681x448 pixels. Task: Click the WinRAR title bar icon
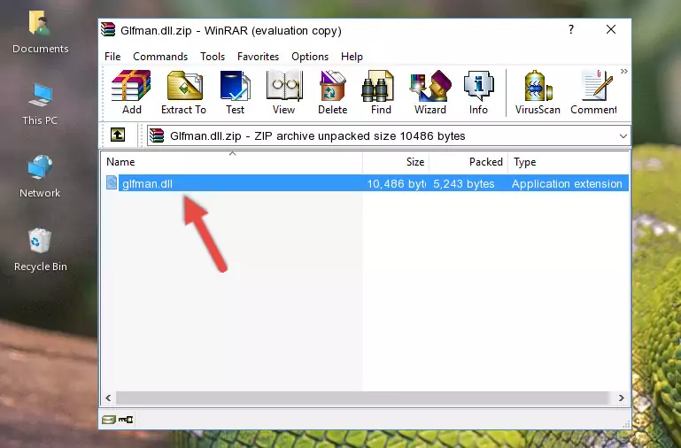[x=108, y=29]
